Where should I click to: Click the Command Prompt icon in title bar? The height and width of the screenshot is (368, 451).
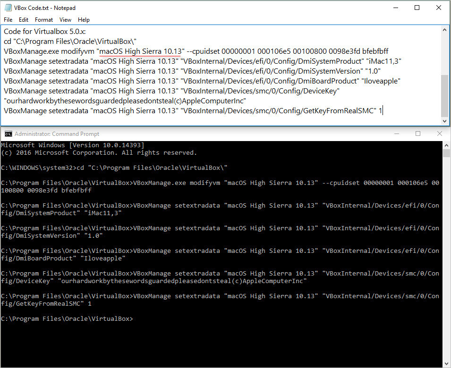(x=9, y=134)
